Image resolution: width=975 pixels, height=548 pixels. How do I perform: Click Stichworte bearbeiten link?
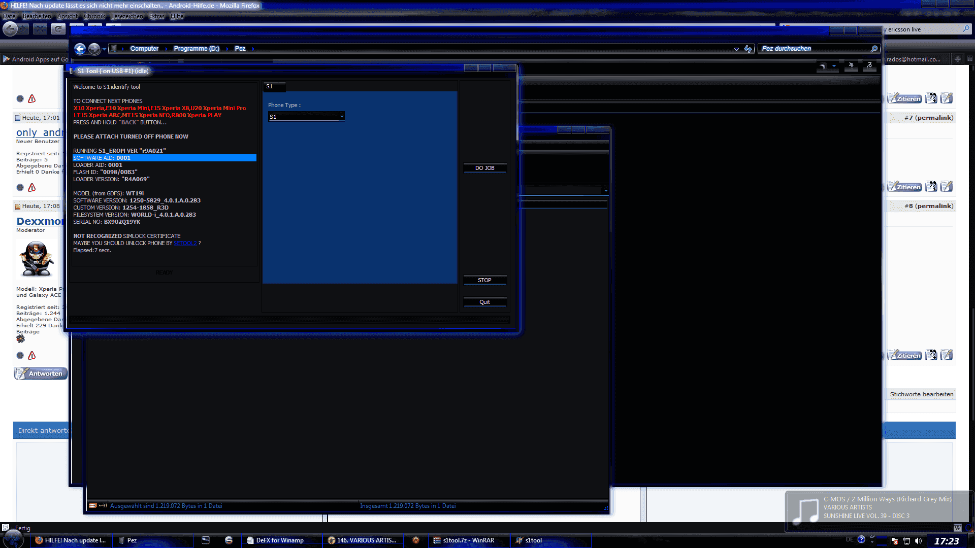click(921, 394)
